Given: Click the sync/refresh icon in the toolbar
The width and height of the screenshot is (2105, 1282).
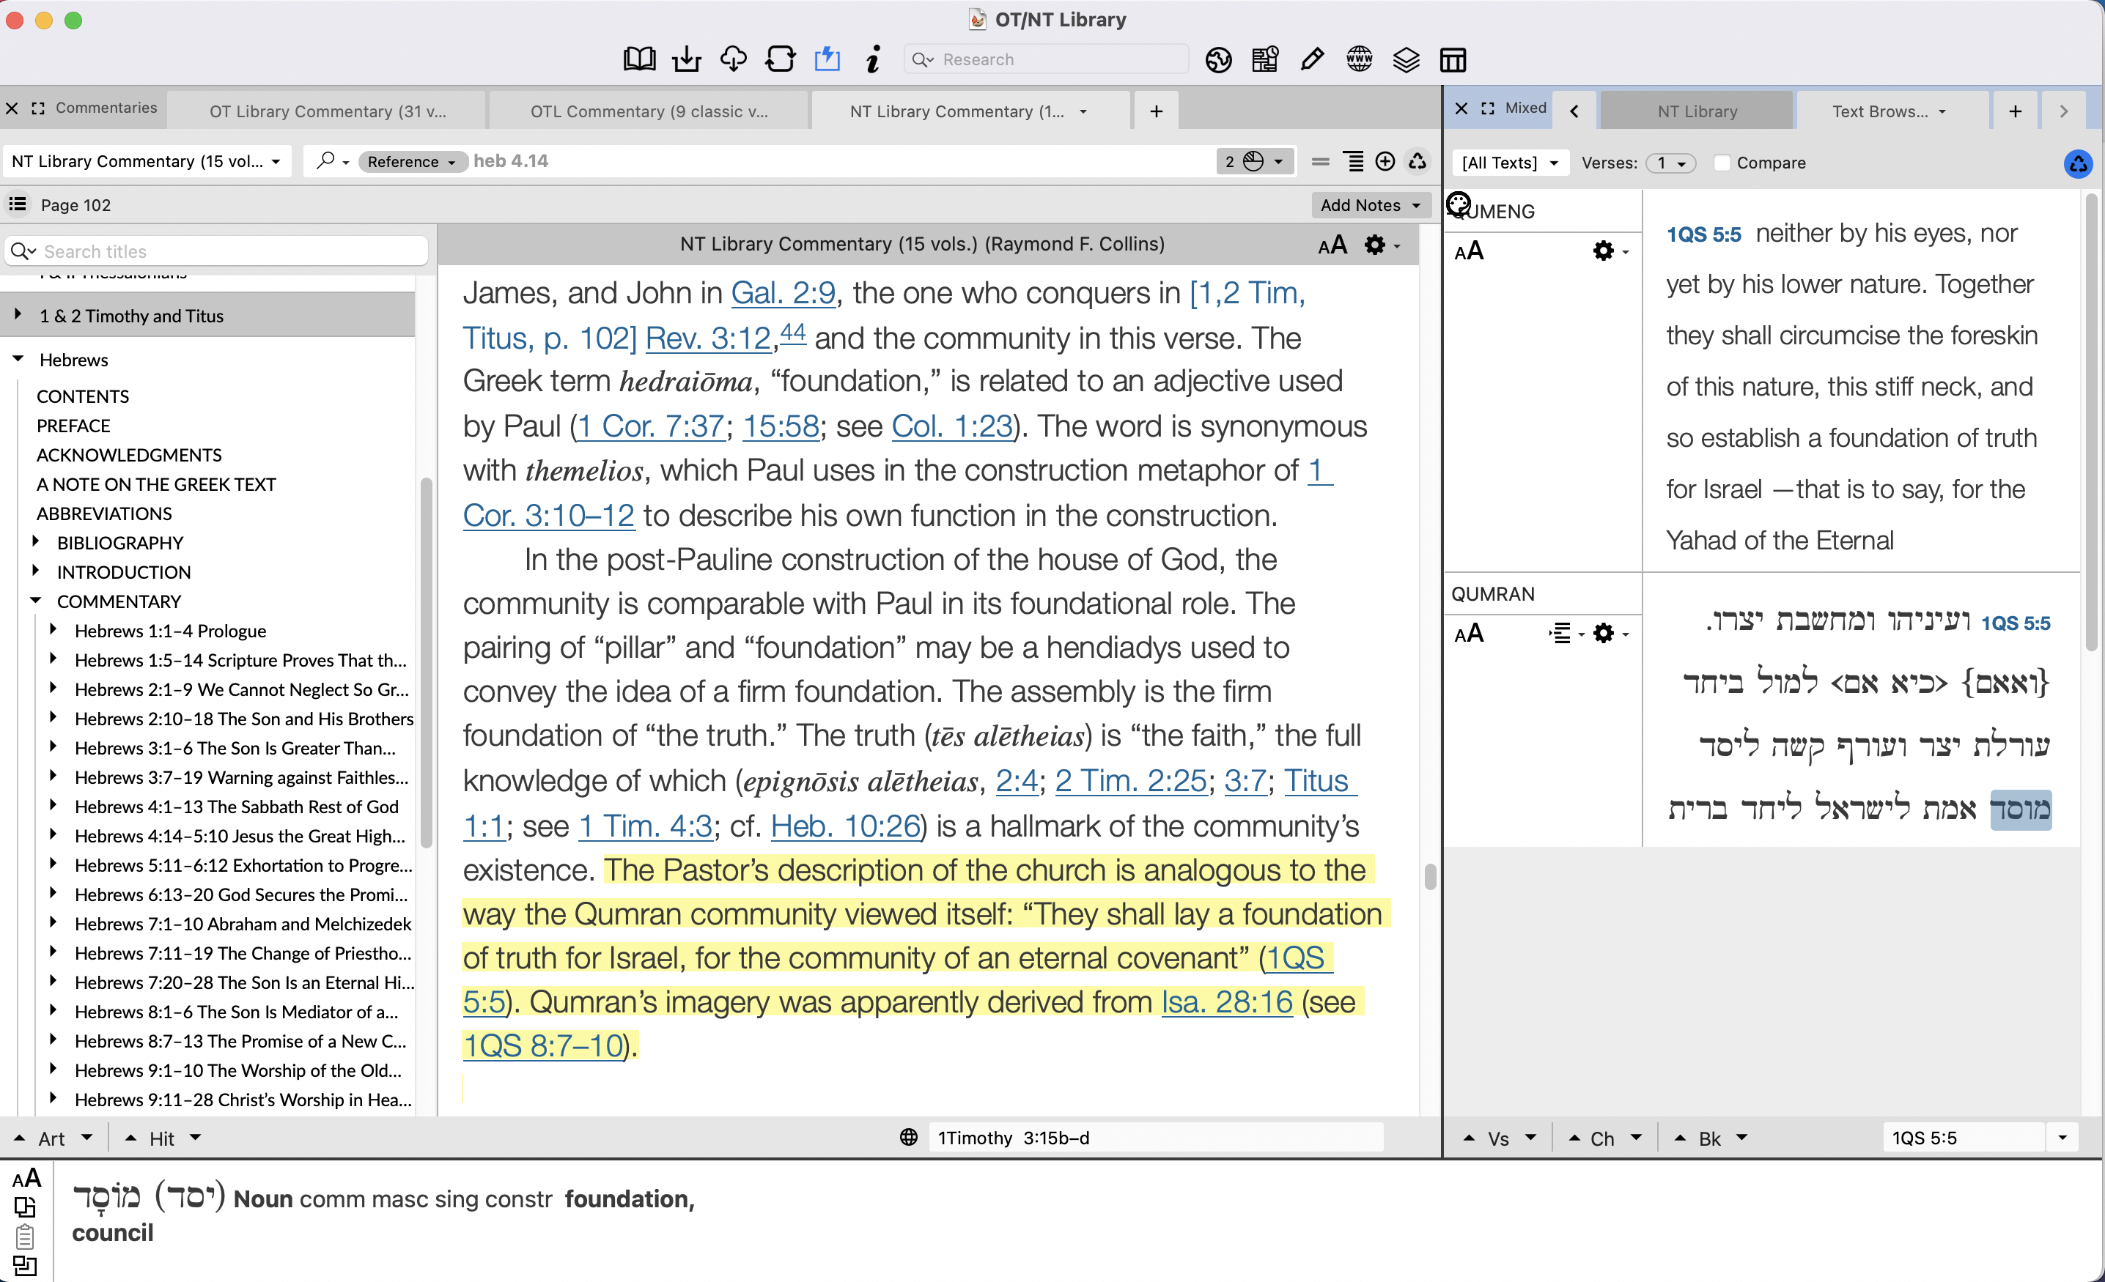Looking at the screenshot, I should [780, 58].
